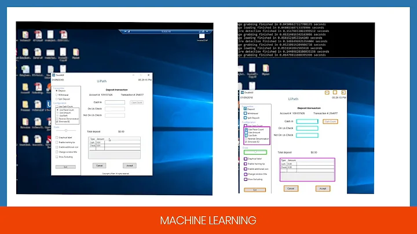
Task: Click Accept in right annotated window
Action: pyautogui.click(x=323, y=188)
